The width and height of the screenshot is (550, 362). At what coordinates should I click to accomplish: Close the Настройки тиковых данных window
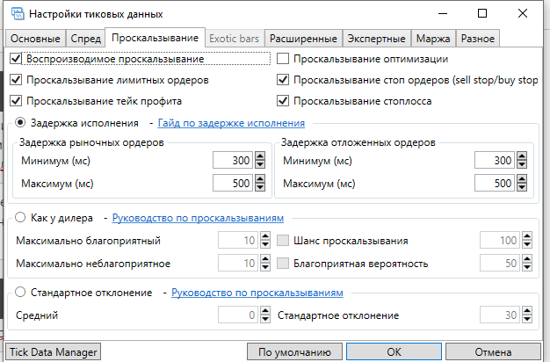(523, 13)
